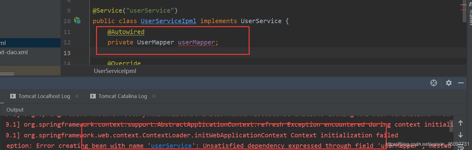Click the @Autowired annotation on line 11
This screenshot has width=472, height=150.
point(126,32)
